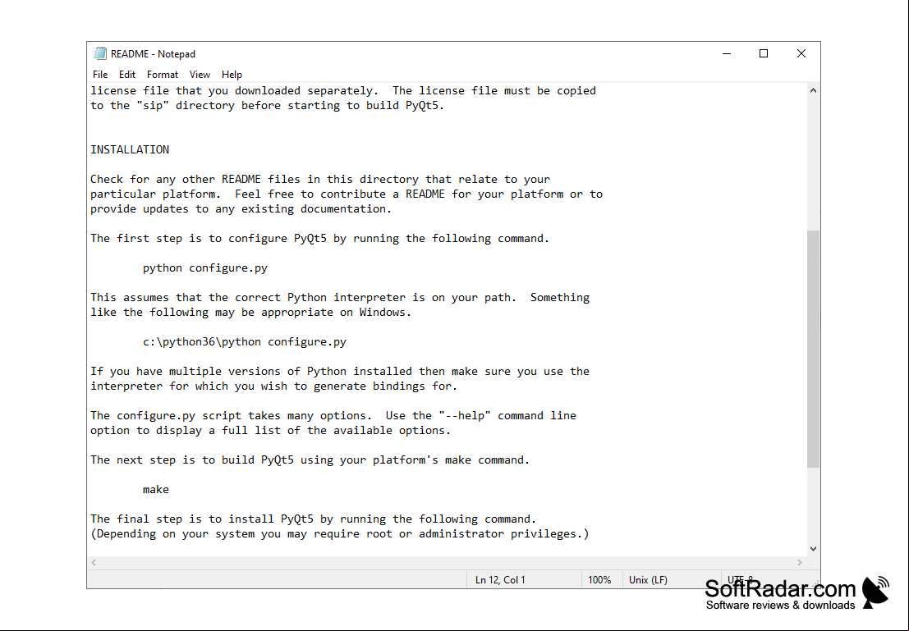Place cursor on the INSTALLATION heading

[130, 149]
